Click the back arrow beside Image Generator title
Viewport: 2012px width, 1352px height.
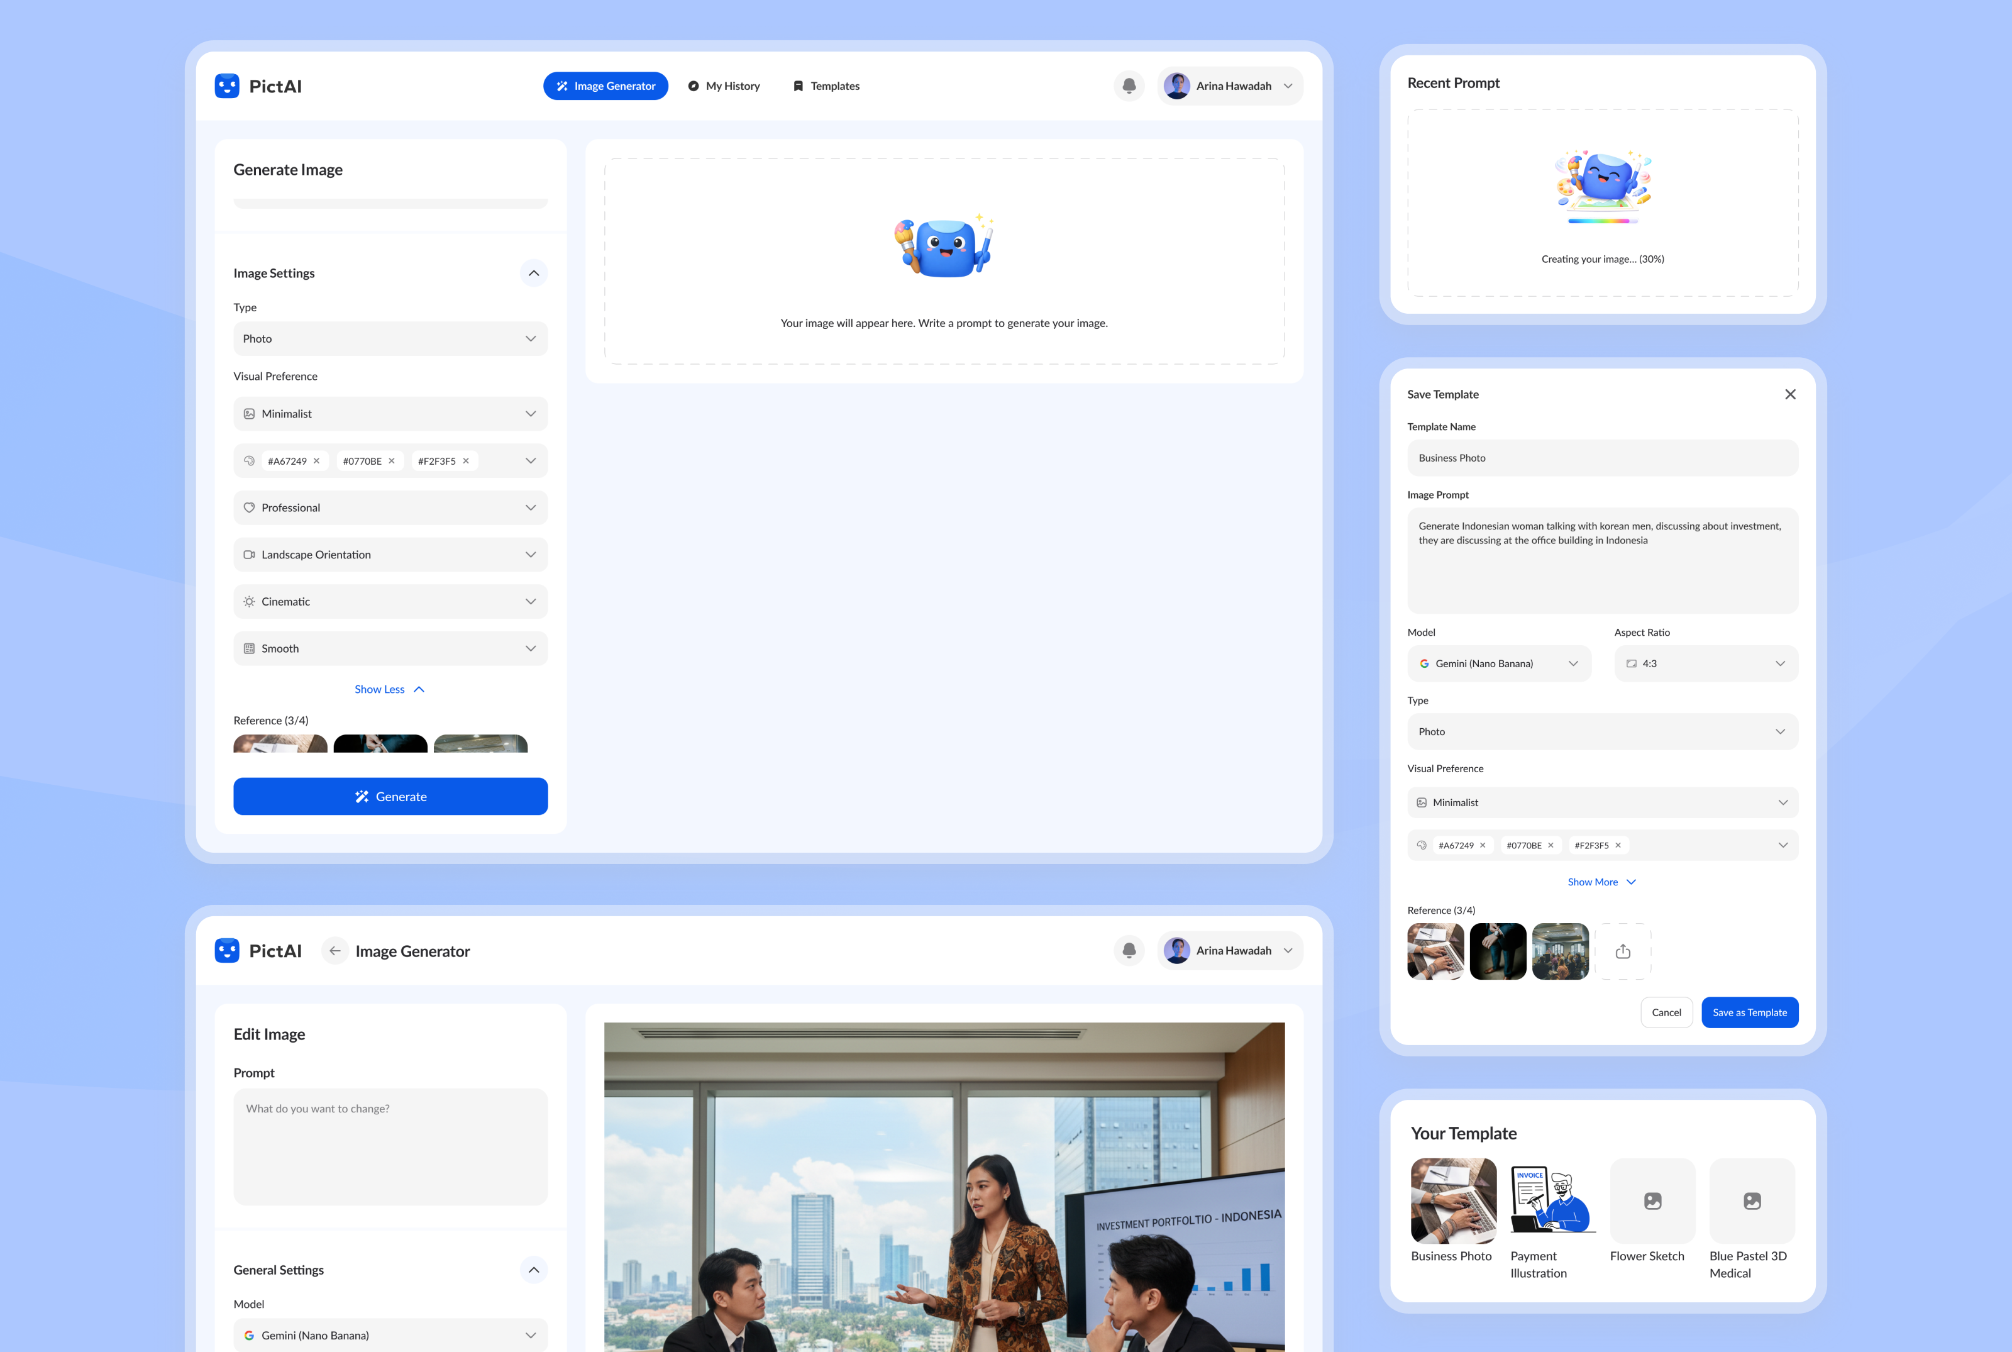click(335, 951)
